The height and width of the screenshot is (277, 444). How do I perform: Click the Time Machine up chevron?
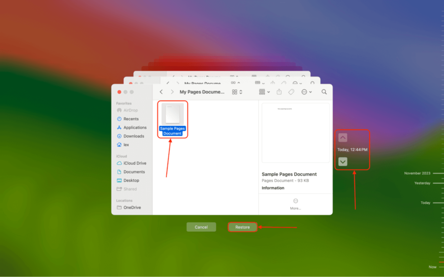click(x=343, y=137)
